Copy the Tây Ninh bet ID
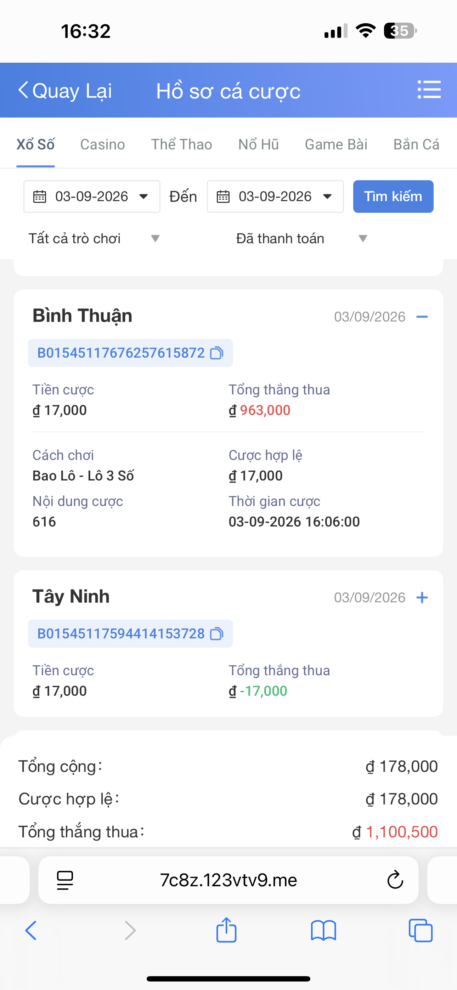Viewport: 457px width, 990px height. pos(216,634)
